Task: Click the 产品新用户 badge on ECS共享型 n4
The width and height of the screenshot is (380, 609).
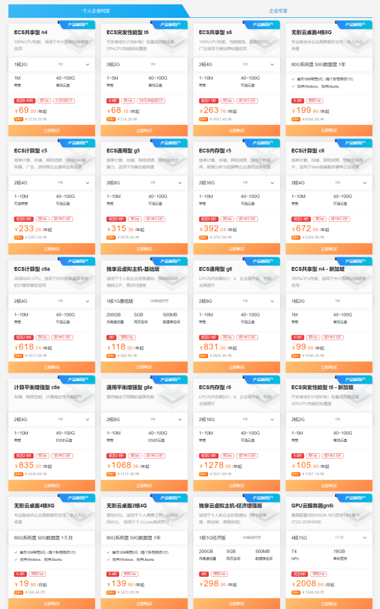Action: [77, 25]
